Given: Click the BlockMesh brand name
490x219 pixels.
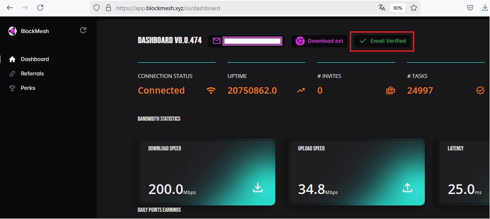Looking at the screenshot, I should tap(35, 31).
